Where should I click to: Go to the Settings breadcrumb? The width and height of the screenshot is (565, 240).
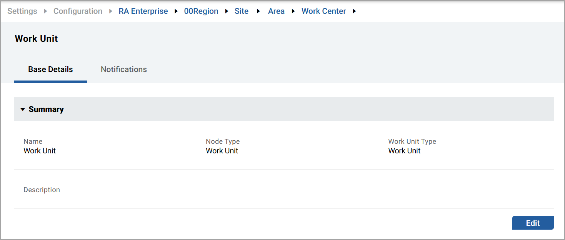click(x=22, y=12)
